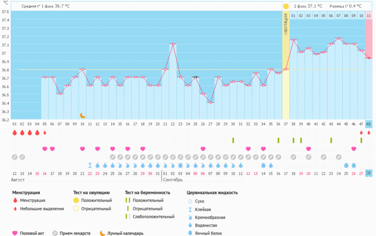The height and width of the screenshot is (236, 376).
Task: Click 'Тест на овуляцию' legend heading
Action: click(x=91, y=193)
